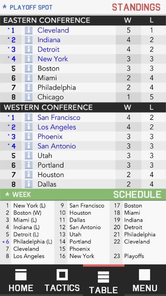This screenshot has width=166, height=296.
Task: Select the Detroit team name in standings
Action: (48, 49)
